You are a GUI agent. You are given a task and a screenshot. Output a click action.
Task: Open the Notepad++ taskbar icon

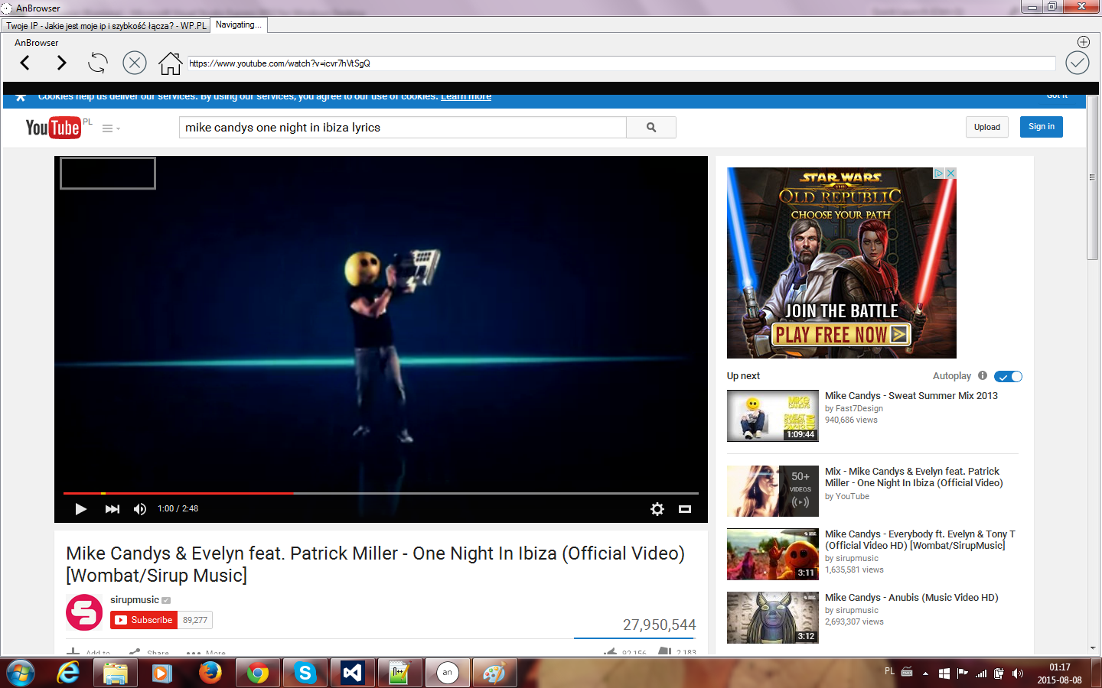point(399,673)
